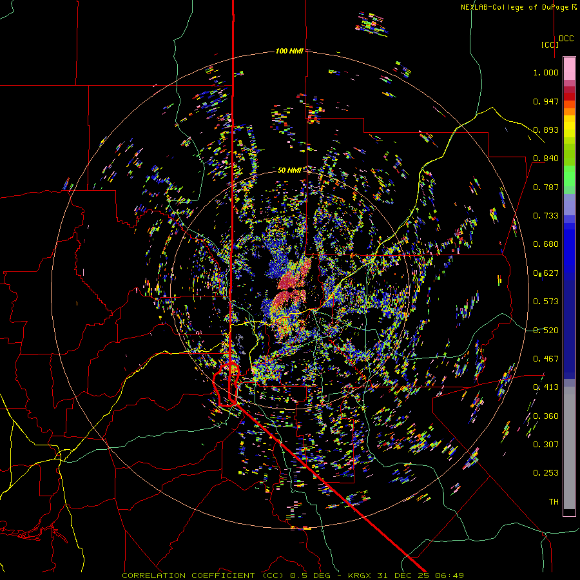Pick the pink color band at legend top
Image resolution: width=580 pixels, height=580 pixels.
pyautogui.click(x=569, y=68)
